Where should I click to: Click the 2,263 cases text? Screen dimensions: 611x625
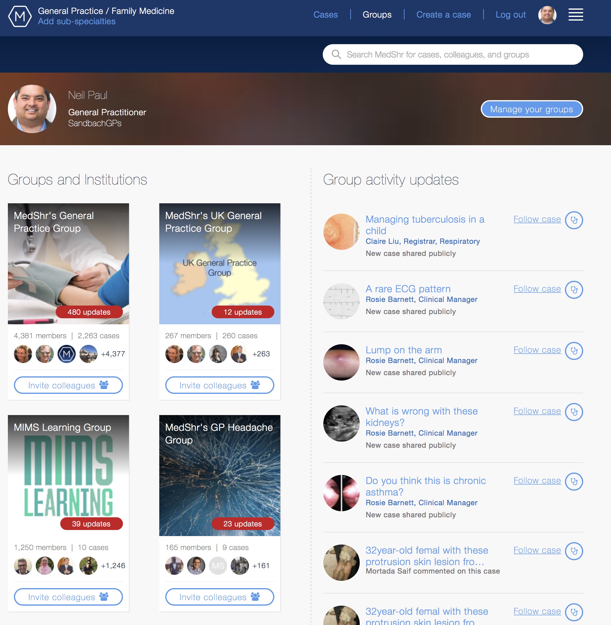tap(98, 336)
